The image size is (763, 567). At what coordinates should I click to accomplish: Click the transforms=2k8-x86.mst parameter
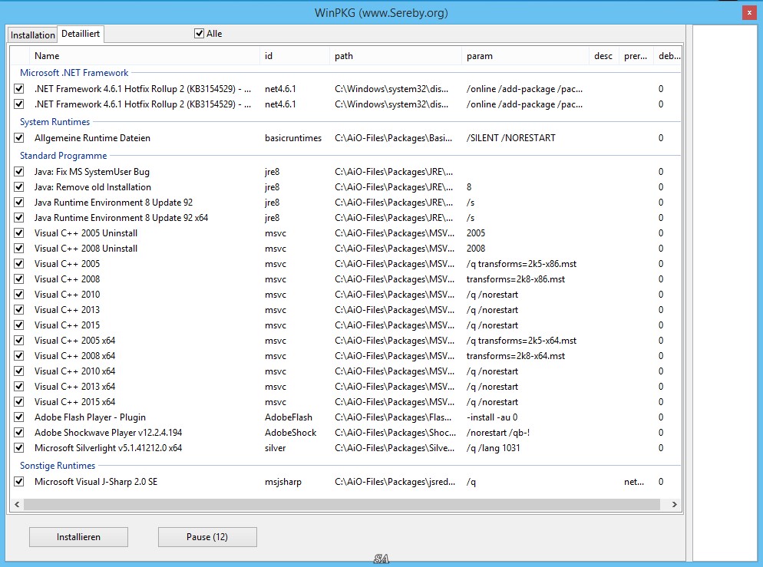(x=516, y=279)
